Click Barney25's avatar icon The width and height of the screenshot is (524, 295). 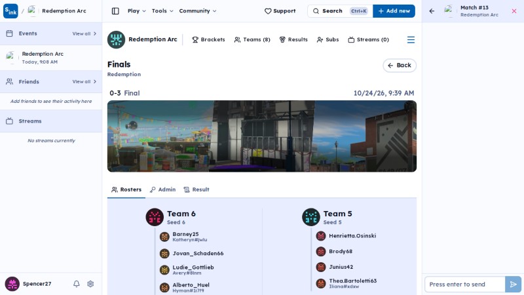[164, 237]
